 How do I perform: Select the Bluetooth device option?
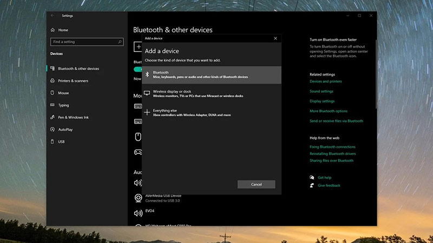pyautogui.click(x=212, y=75)
